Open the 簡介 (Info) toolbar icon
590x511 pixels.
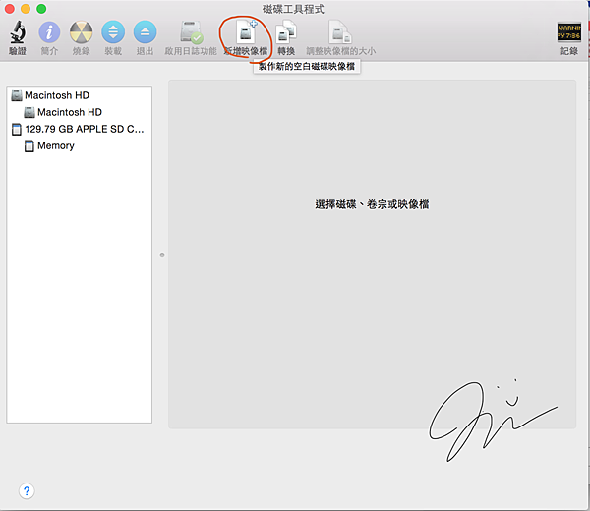(49, 32)
